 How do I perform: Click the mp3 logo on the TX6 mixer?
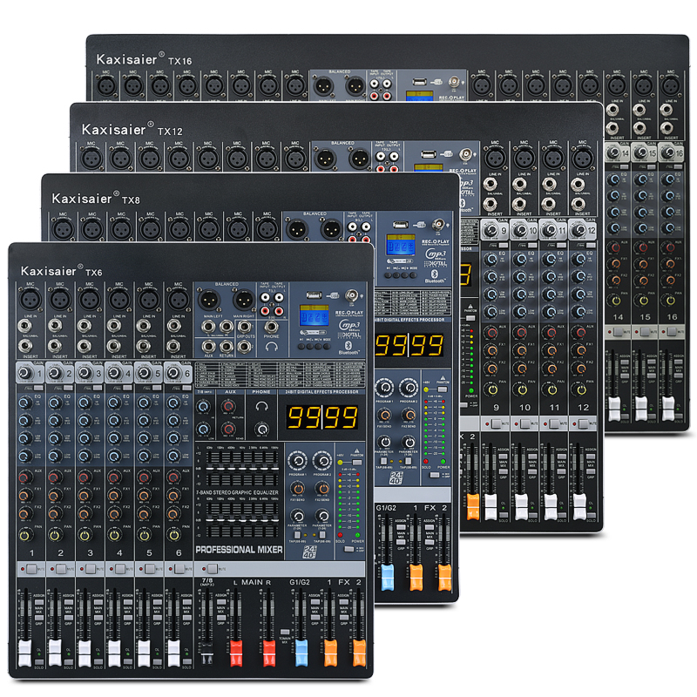(350, 326)
